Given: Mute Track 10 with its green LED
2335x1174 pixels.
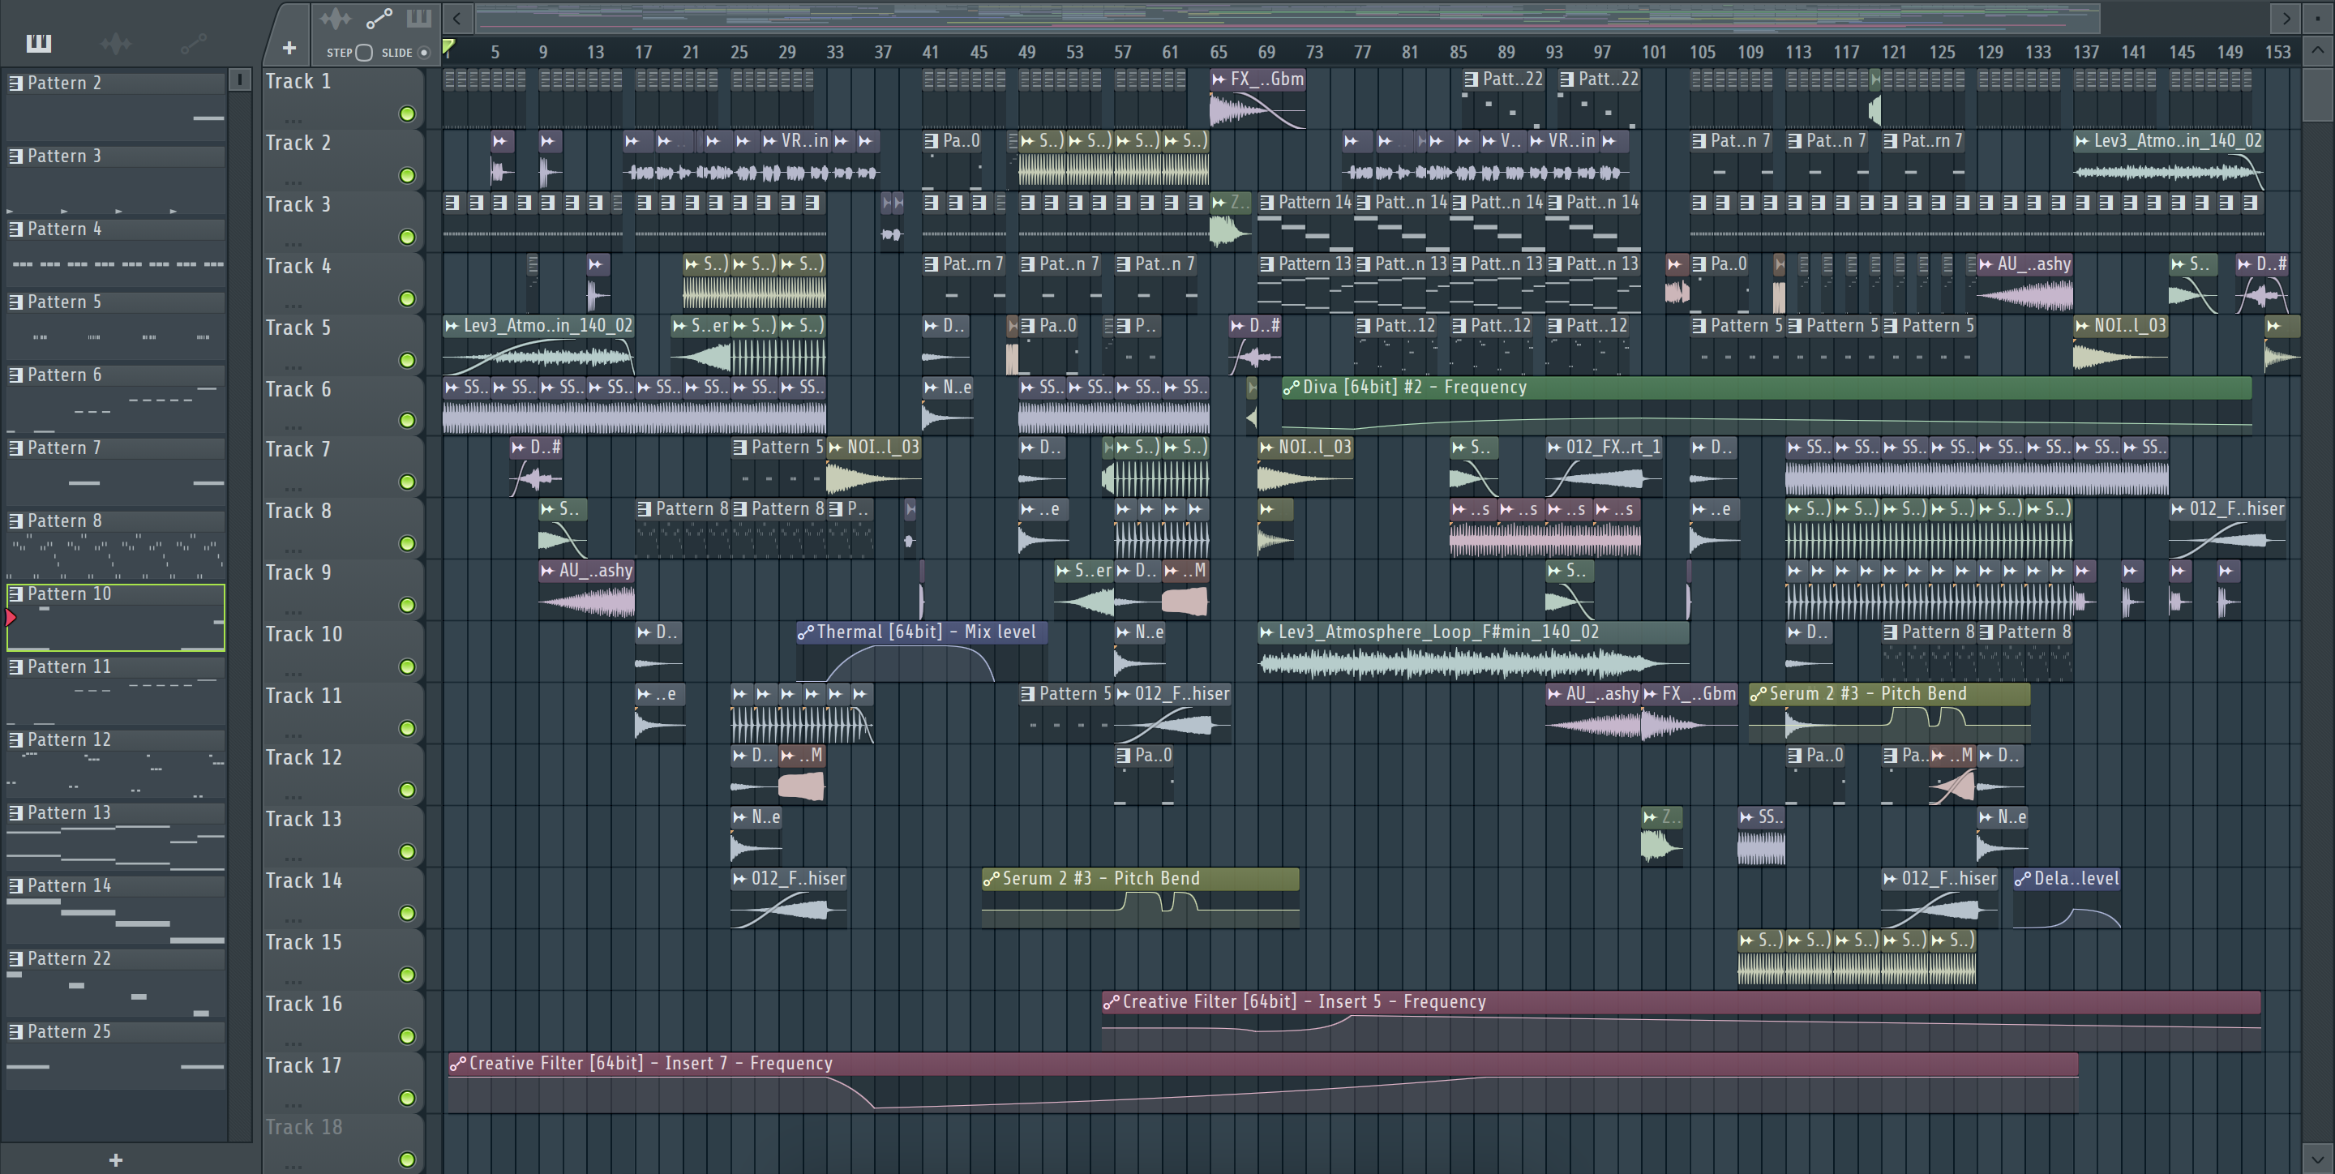Looking at the screenshot, I should point(408,667).
